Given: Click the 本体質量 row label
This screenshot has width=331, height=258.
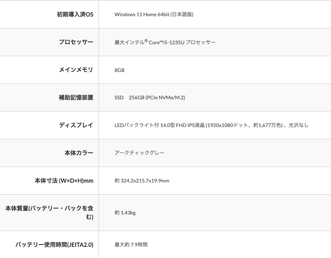Looking at the screenshot, I should 49,212.
